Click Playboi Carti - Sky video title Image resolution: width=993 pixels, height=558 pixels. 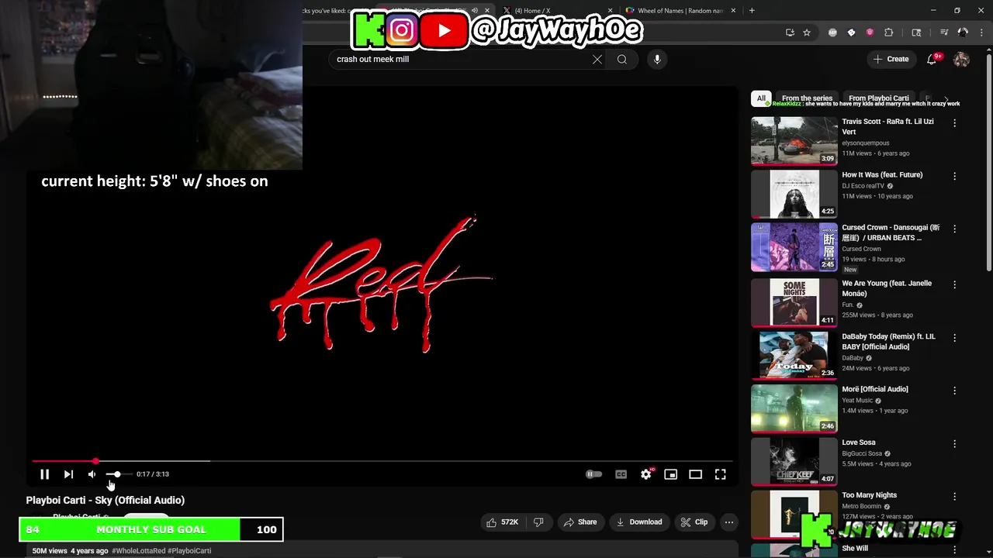(x=106, y=501)
